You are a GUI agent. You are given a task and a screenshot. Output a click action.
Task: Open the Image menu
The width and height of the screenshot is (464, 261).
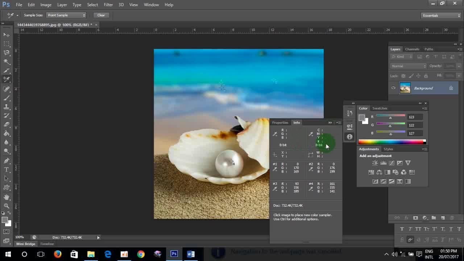click(46, 5)
